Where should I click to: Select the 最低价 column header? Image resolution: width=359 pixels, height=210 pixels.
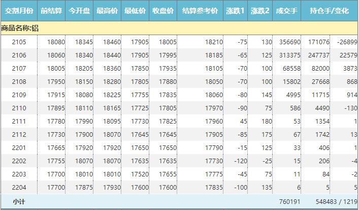tap(136, 11)
